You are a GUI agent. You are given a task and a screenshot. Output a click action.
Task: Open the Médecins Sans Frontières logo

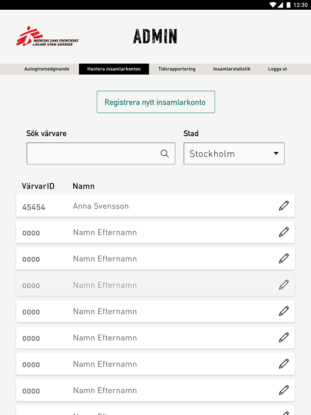point(47,36)
